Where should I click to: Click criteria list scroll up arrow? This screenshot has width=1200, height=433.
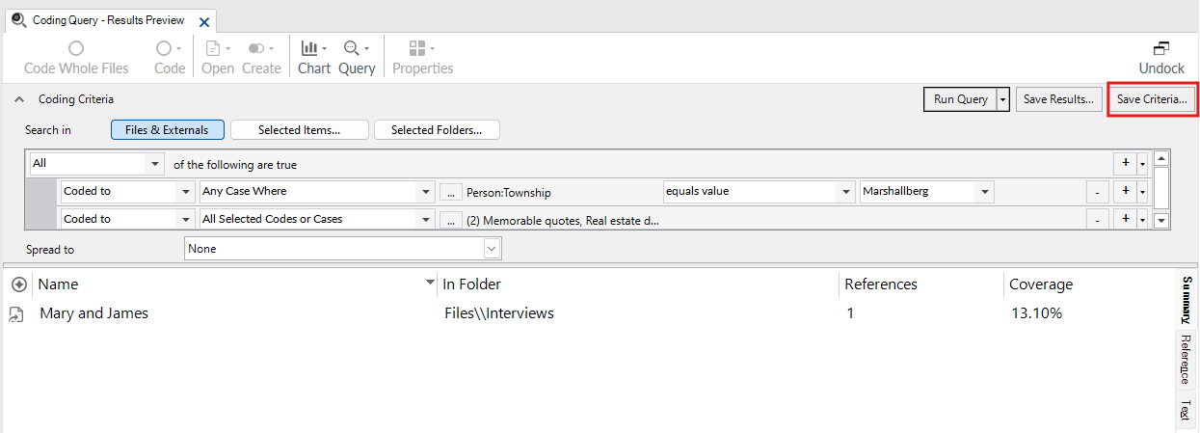[1161, 158]
